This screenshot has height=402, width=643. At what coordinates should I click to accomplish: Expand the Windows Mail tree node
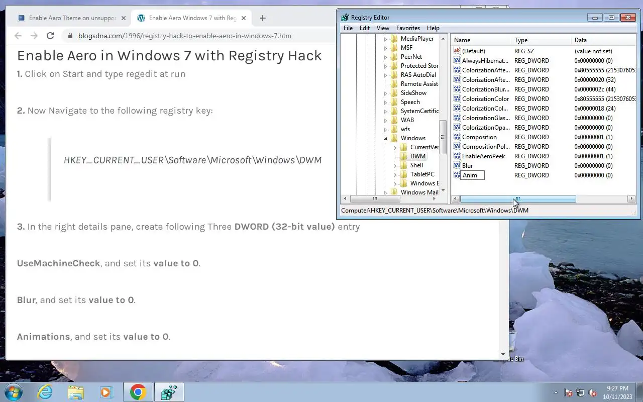tap(385, 193)
